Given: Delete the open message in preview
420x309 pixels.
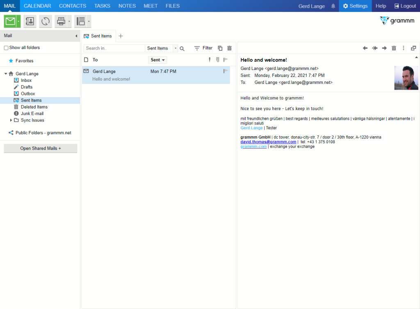Looking at the screenshot, I should tap(394, 48).
